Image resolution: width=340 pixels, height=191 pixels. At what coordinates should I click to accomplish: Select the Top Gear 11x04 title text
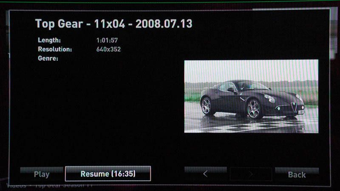pos(113,24)
